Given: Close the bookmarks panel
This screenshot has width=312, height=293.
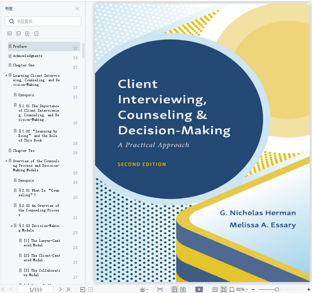Looking at the screenshot, I should click(77, 9).
